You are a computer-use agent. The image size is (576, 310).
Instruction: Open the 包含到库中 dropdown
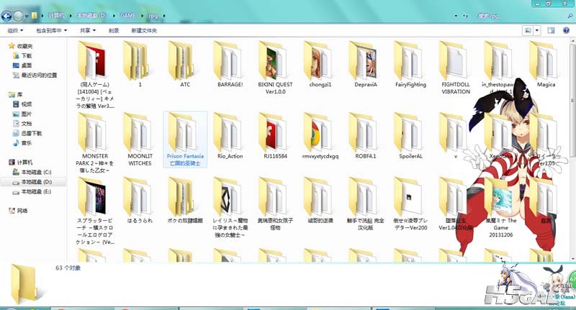[x=52, y=31]
